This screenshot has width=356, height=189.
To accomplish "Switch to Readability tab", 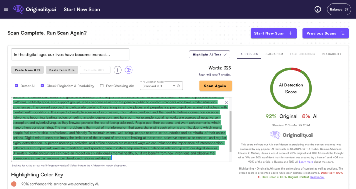I will pos(331,54).
